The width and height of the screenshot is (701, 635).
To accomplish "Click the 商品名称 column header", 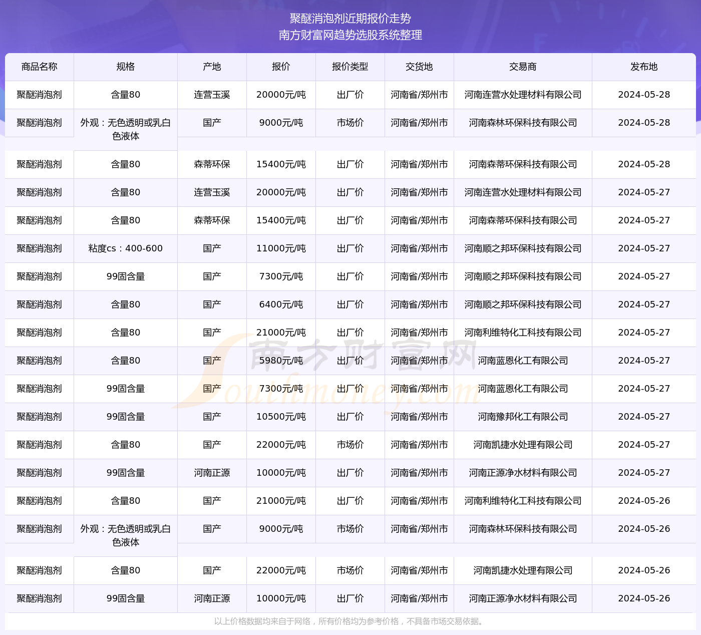I will click(39, 67).
